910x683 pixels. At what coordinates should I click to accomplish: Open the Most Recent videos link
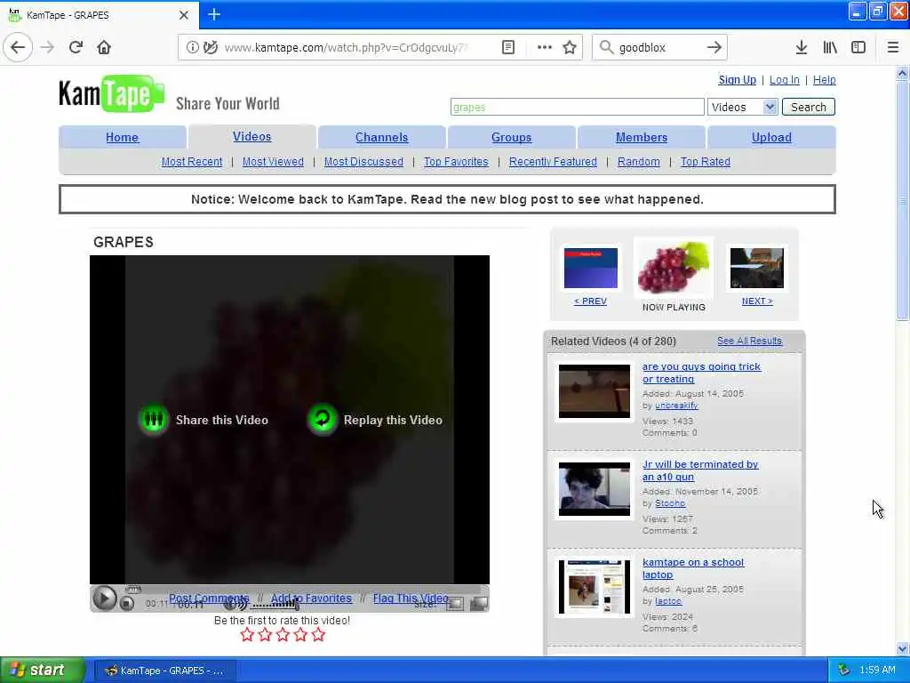point(192,162)
